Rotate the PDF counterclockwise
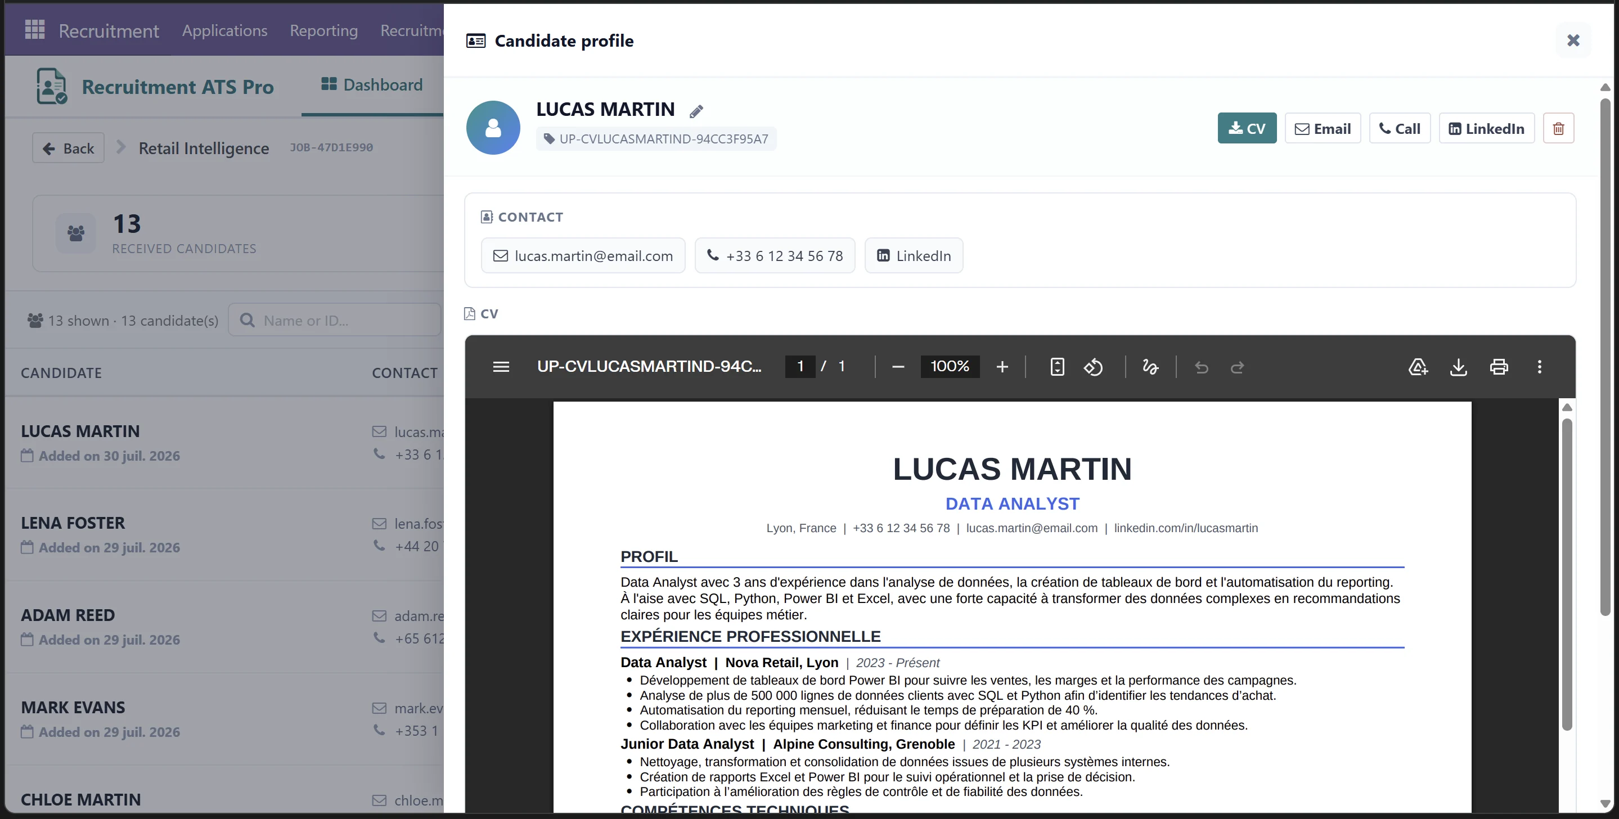 click(x=1093, y=366)
